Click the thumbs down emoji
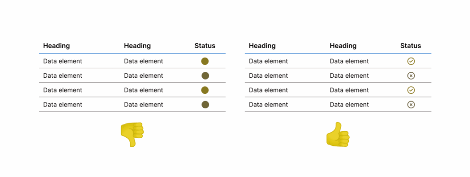Viewport: 470px width, 177px height. click(132, 134)
